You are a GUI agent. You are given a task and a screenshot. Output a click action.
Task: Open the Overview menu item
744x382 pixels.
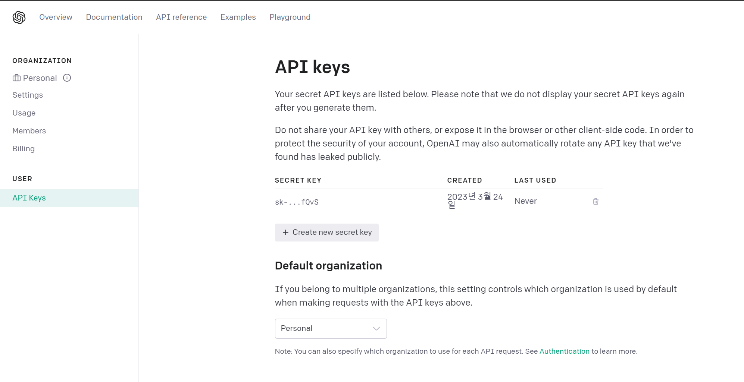point(56,17)
